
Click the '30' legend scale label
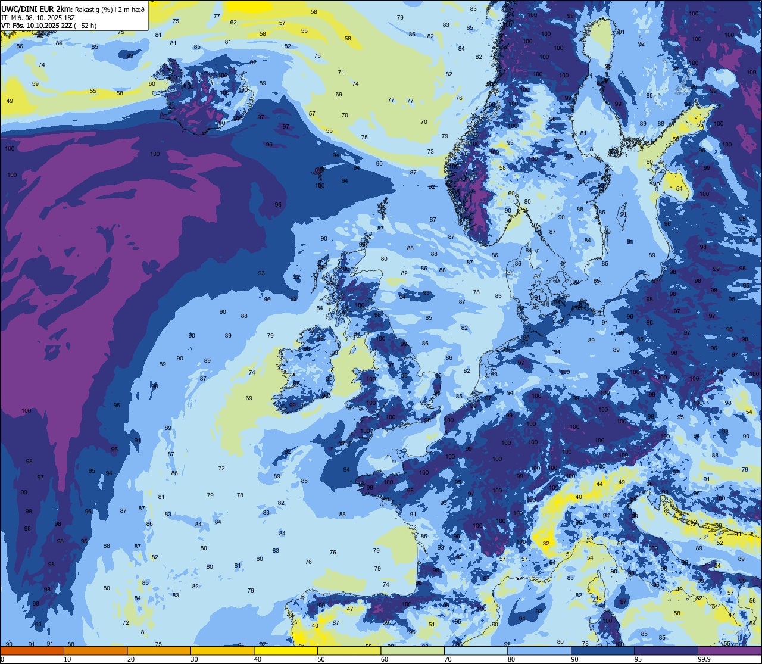coord(194,659)
